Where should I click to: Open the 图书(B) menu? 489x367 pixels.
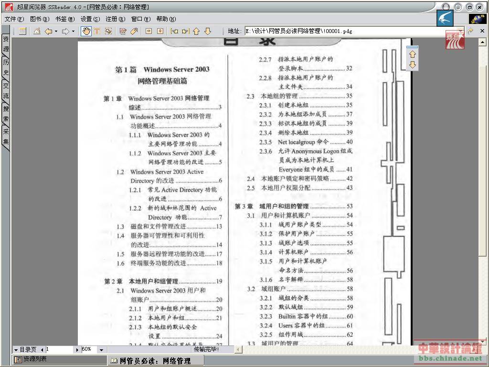40,19
